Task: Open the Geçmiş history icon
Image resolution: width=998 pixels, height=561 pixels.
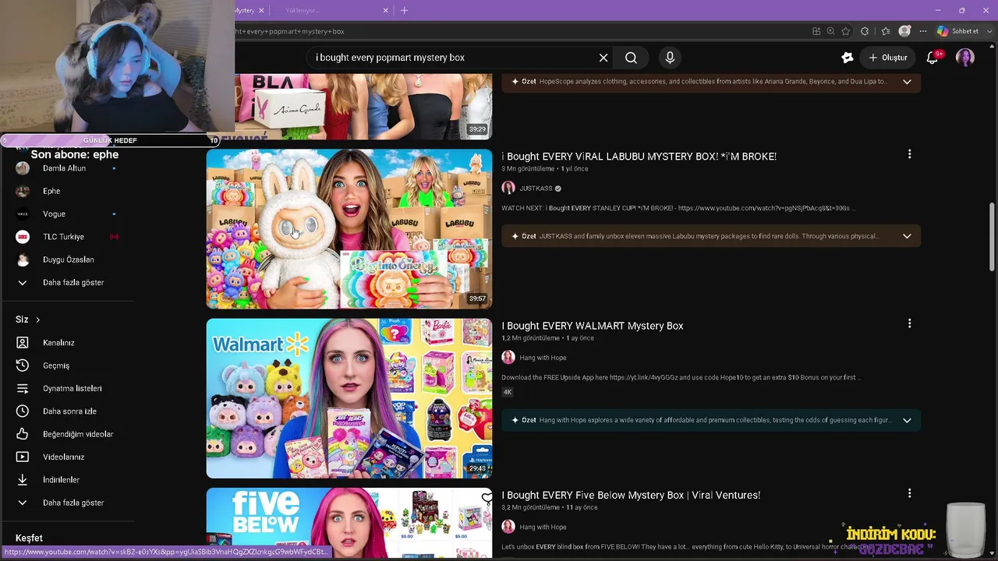Action: tap(23, 365)
